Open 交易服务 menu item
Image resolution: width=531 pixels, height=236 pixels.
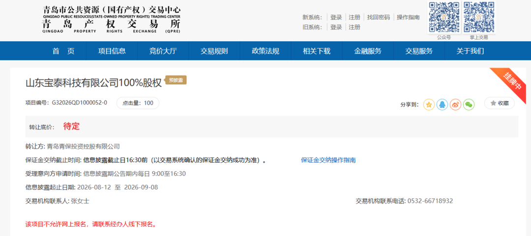(x=419, y=51)
